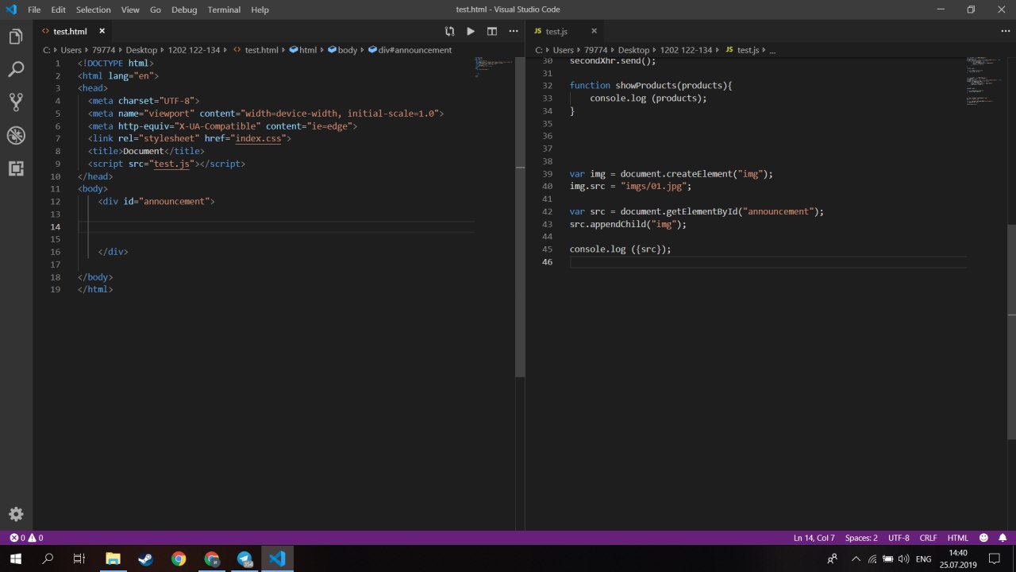Open More Actions menu of left editor

click(x=513, y=31)
